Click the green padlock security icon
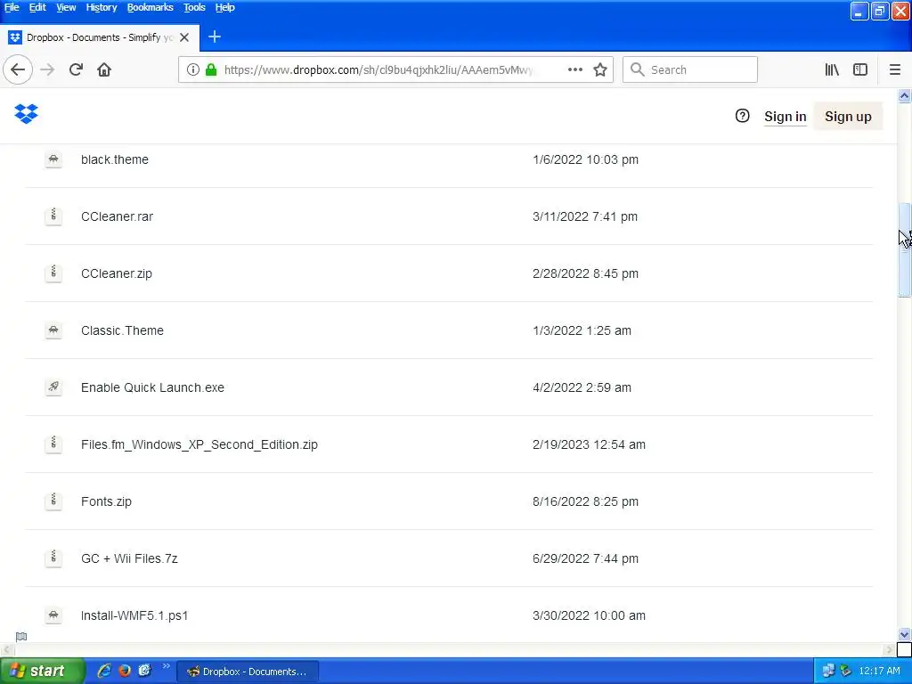Viewport: 912px width, 684px height. point(211,69)
